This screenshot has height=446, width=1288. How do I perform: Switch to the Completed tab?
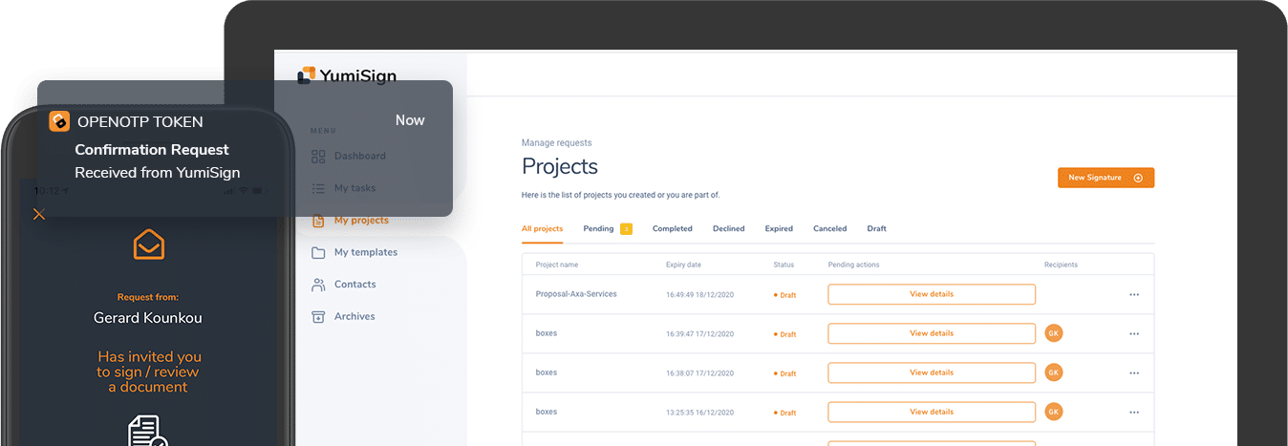[x=673, y=229]
